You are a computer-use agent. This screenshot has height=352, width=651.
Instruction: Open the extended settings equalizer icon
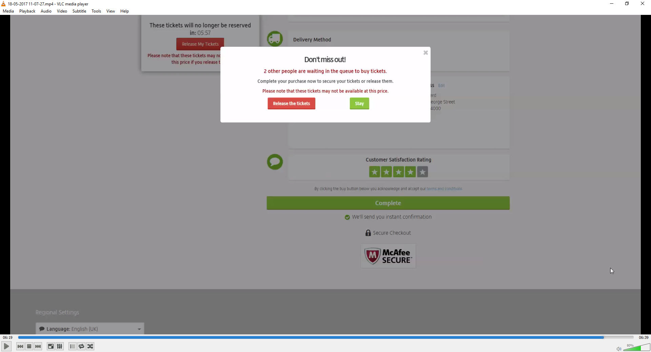click(60, 346)
